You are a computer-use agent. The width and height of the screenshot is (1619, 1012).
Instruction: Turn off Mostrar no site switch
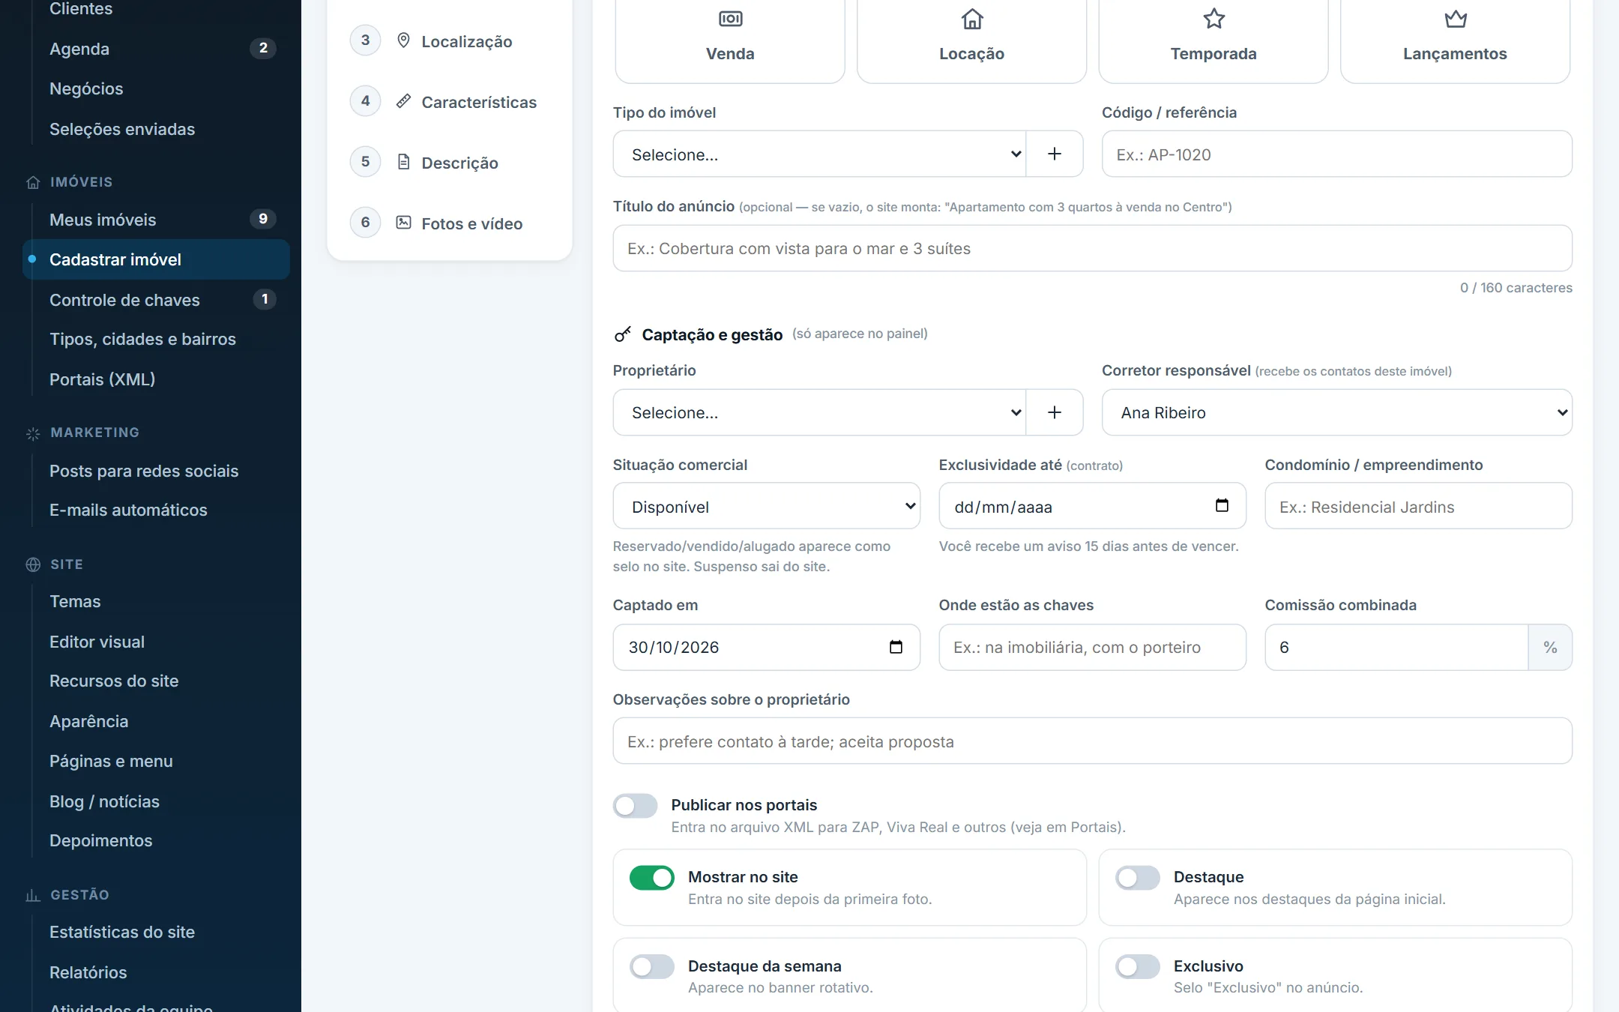[651, 878]
